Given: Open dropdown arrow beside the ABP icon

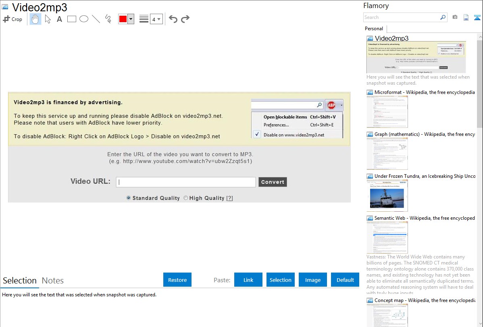Looking at the screenshot, I should (341, 105).
